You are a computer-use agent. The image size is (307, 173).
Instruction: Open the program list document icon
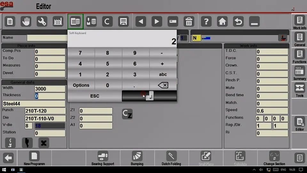tap(10, 21)
